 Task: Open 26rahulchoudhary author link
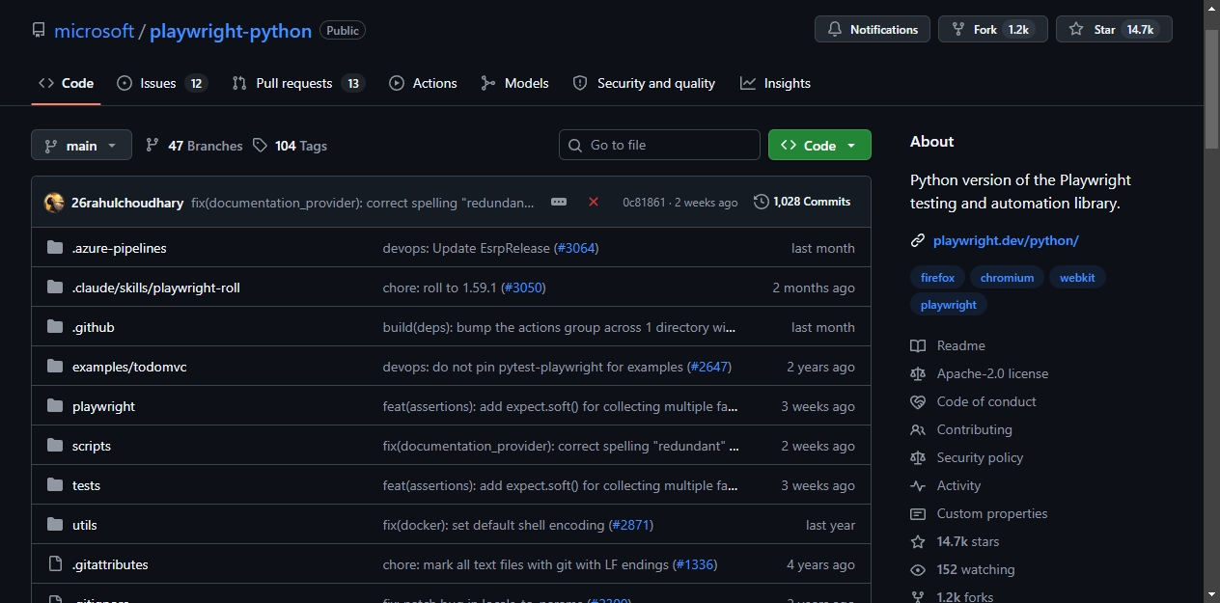tap(127, 203)
